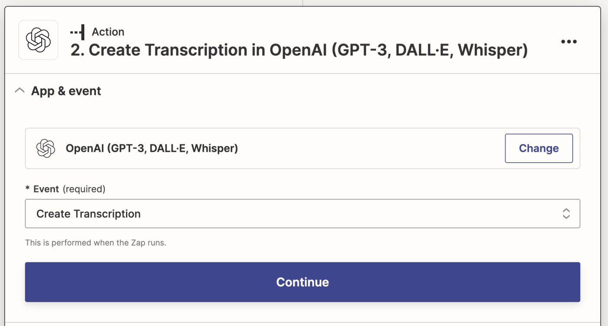Image resolution: width=608 pixels, height=326 pixels.
Task: Collapse App & event with the chevron
Action: tap(20, 91)
